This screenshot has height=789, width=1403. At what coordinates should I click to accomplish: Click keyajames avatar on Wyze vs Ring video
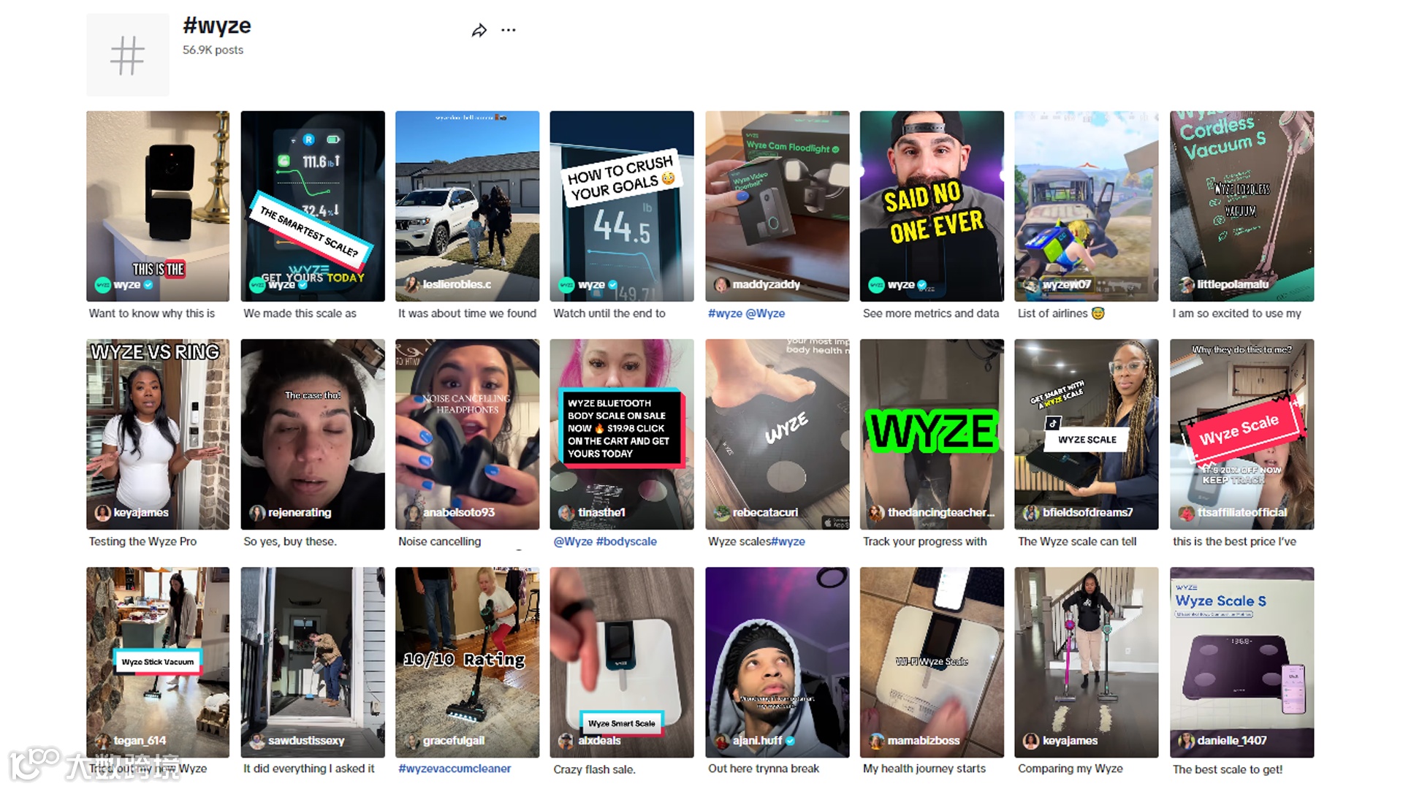point(102,513)
